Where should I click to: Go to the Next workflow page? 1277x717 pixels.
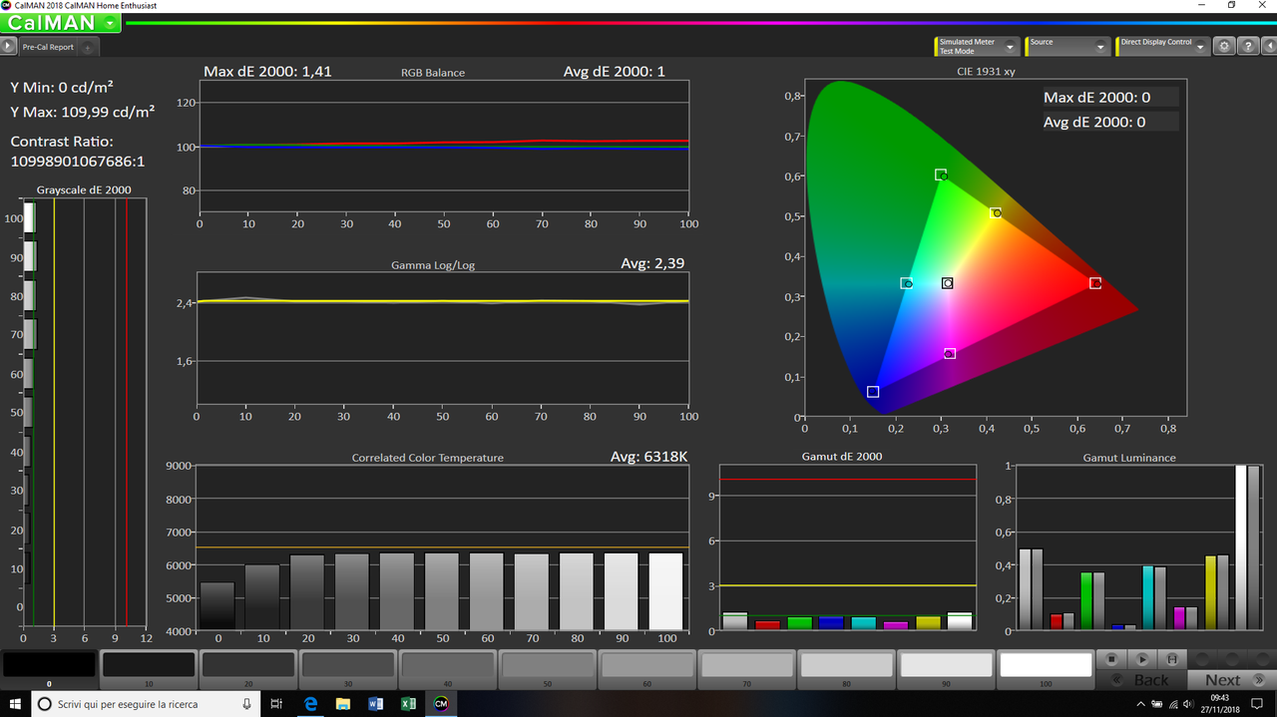(x=1230, y=680)
